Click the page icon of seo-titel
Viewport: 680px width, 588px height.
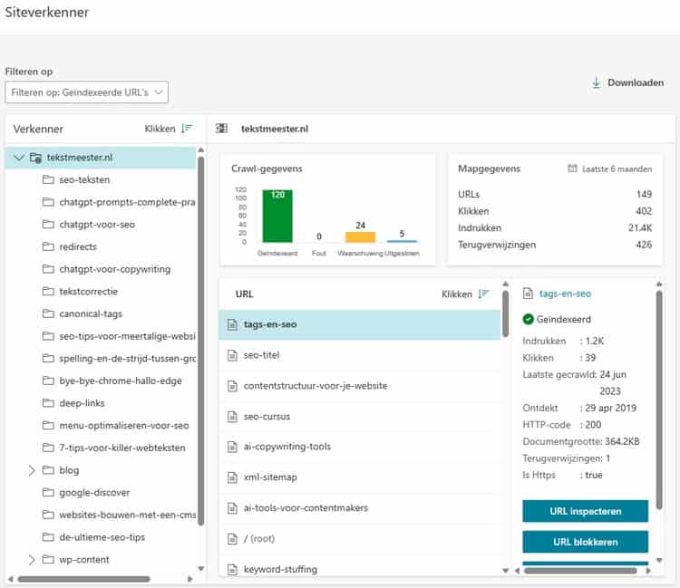click(232, 355)
